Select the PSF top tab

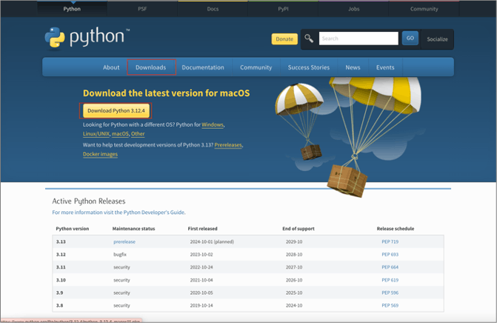[x=142, y=9]
